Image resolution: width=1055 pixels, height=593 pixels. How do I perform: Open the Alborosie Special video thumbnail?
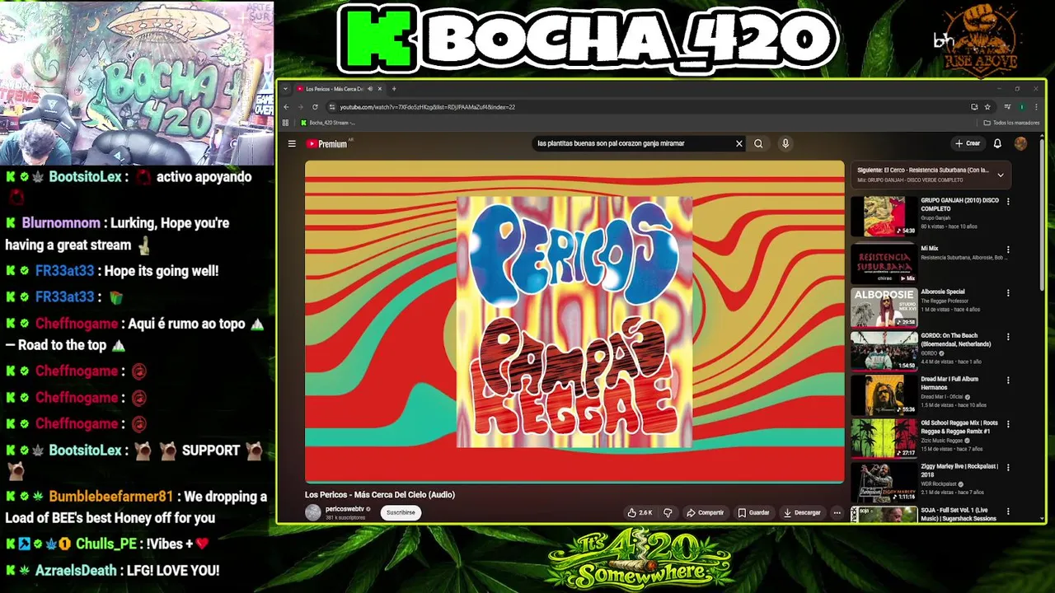[884, 307]
